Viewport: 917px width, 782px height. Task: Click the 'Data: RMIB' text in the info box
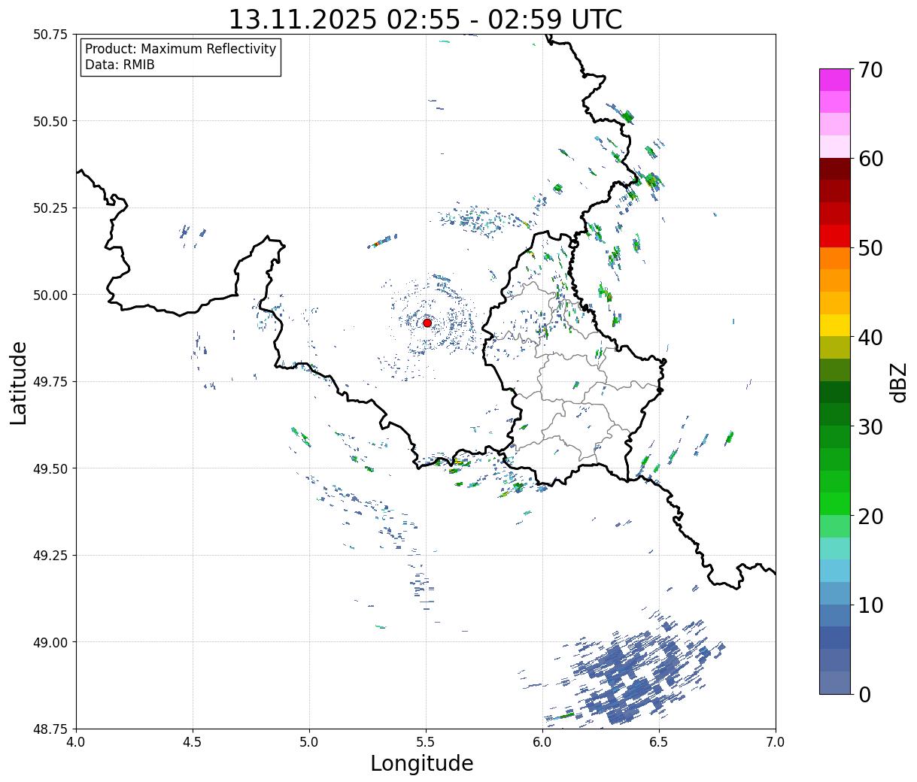pyautogui.click(x=120, y=65)
